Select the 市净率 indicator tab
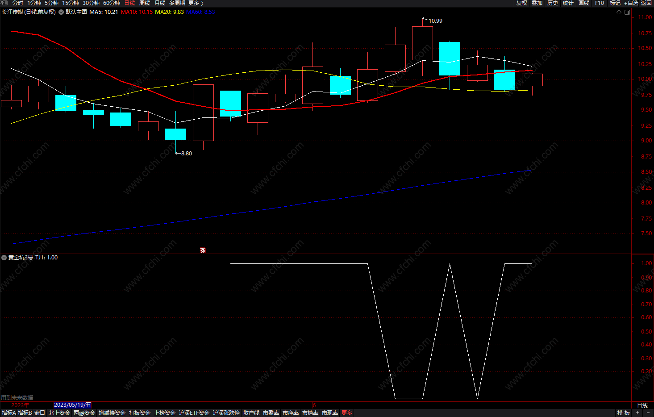 (291, 413)
